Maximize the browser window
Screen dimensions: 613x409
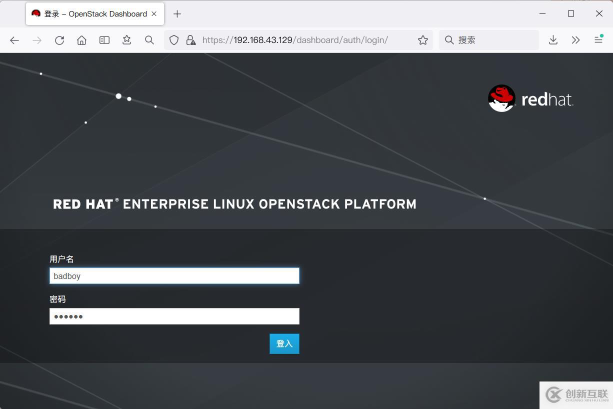click(571, 13)
